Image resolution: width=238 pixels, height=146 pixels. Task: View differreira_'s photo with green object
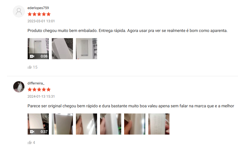(x=111, y=124)
